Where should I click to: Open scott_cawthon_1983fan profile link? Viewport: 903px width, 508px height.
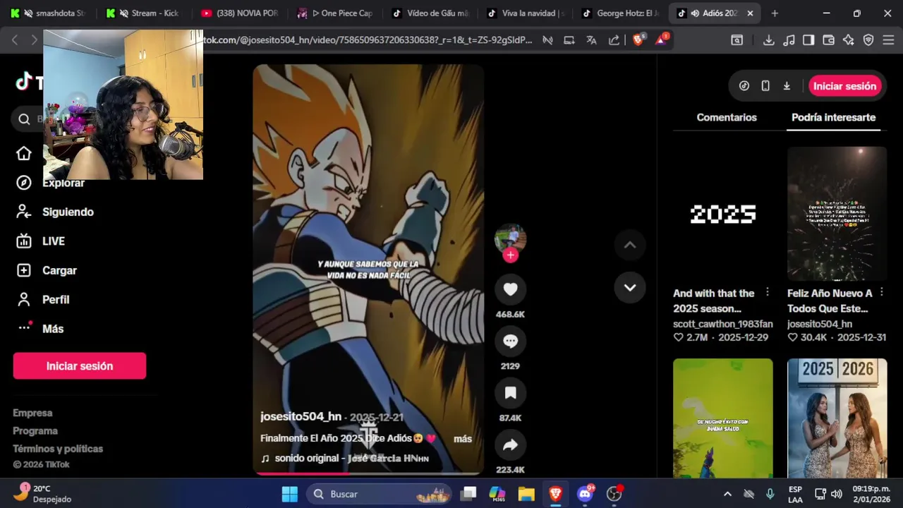click(723, 324)
